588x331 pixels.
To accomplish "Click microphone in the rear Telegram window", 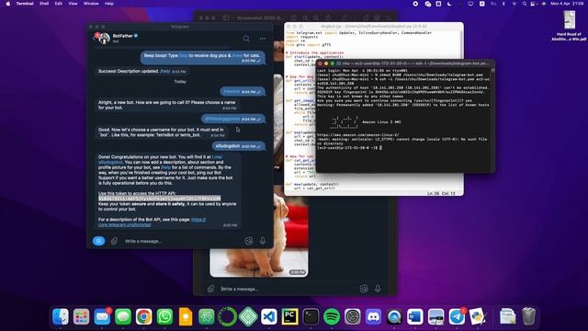I will [x=378, y=288].
